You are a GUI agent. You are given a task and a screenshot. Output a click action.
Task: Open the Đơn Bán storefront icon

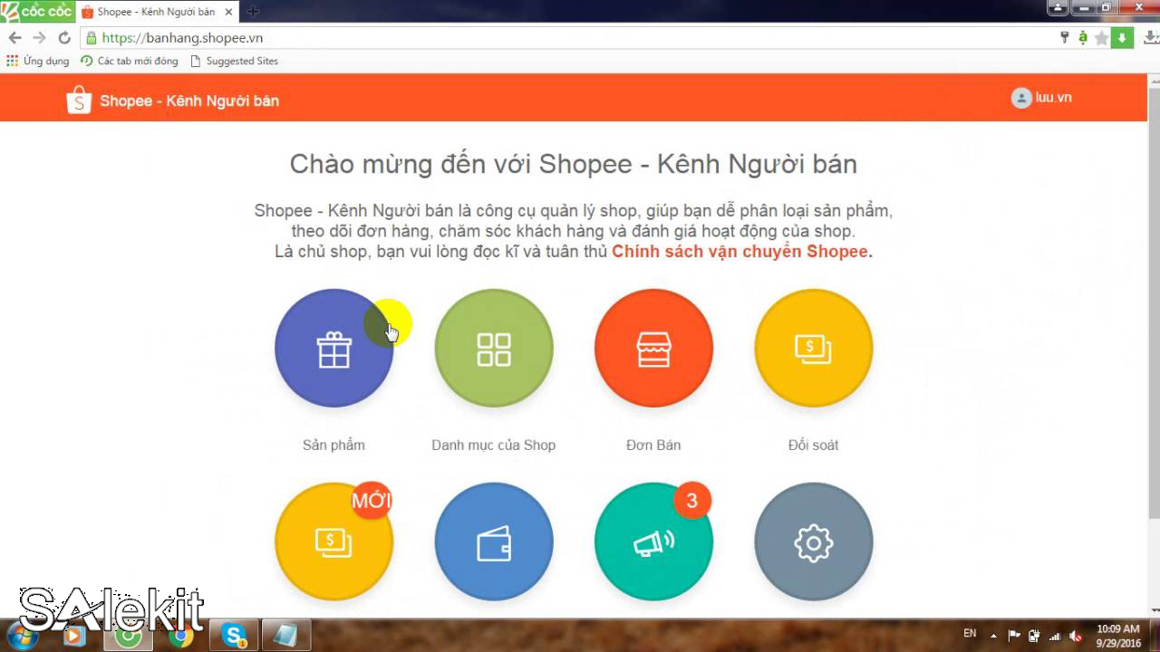(653, 348)
